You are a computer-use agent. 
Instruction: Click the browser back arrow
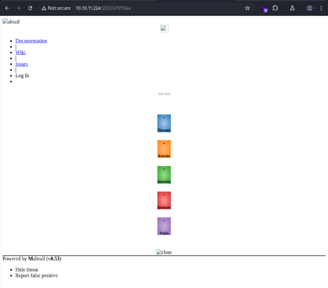click(7, 8)
